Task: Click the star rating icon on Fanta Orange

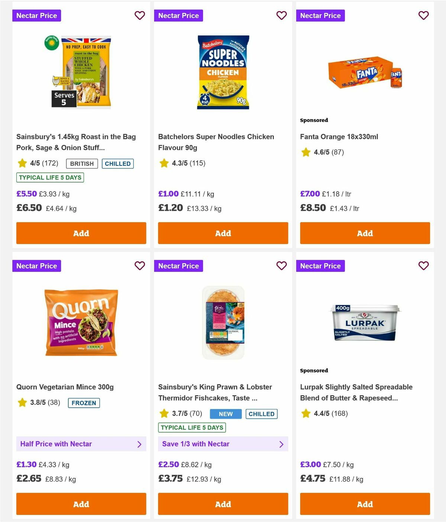Action: [x=306, y=152]
